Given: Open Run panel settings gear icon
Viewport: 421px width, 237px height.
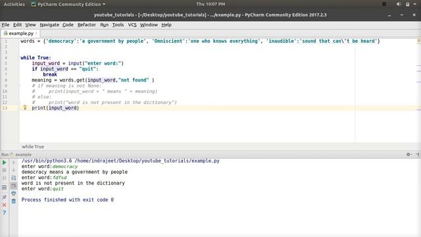Looking at the screenshot, I should [x=409, y=155].
